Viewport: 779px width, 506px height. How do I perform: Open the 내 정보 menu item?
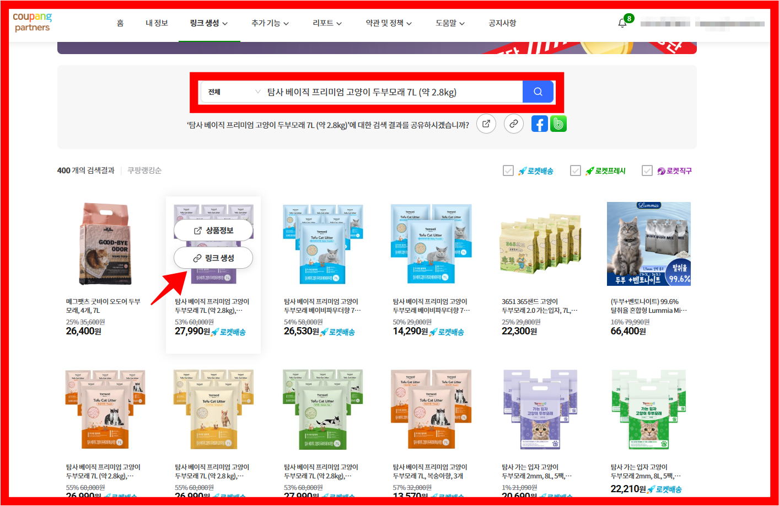157,23
